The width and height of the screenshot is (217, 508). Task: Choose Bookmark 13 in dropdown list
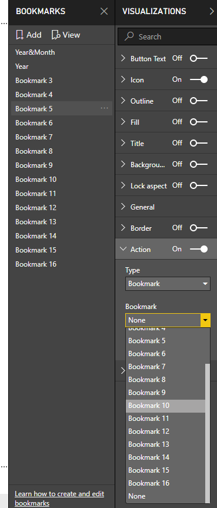(165, 444)
